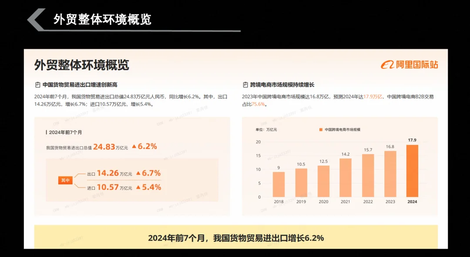Toggle the 其中 label badge
Viewport: 470px width, 257px height.
point(65,180)
